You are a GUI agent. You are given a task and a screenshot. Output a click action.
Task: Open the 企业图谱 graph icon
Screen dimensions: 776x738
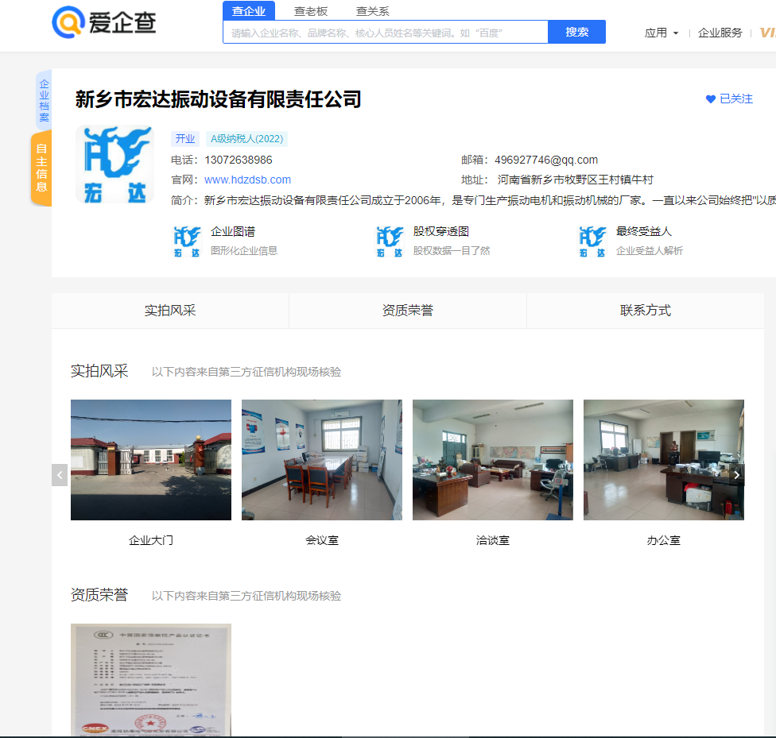point(188,241)
